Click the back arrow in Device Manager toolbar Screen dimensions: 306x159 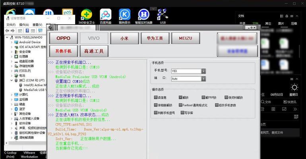(x=8, y=31)
